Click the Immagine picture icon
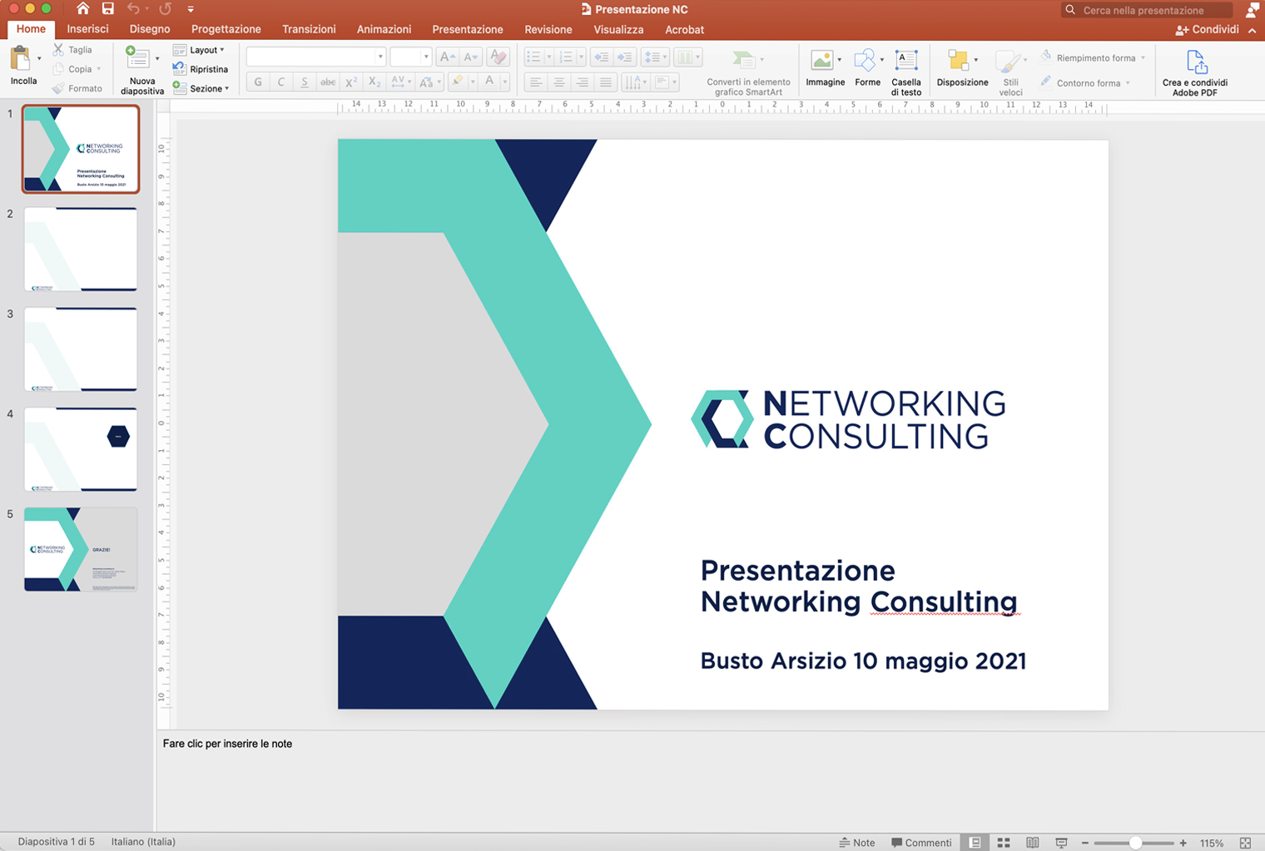 coord(821,60)
